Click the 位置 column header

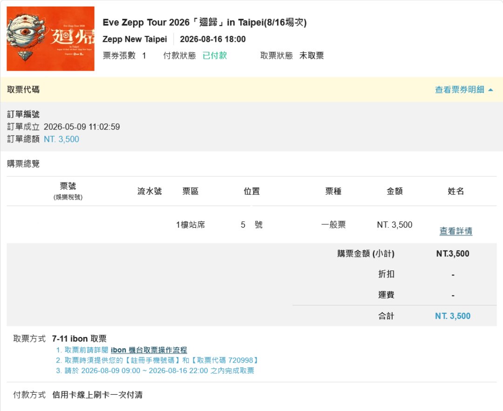[251, 191]
